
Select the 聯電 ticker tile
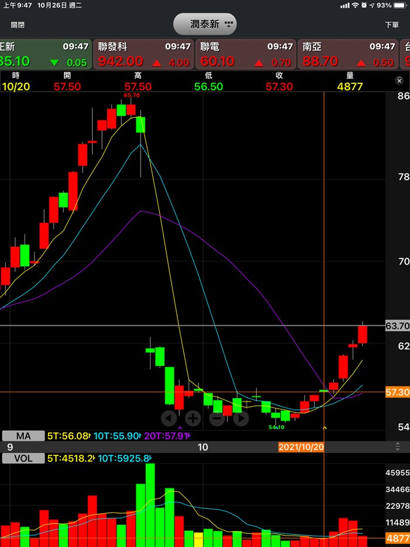click(x=246, y=55)
